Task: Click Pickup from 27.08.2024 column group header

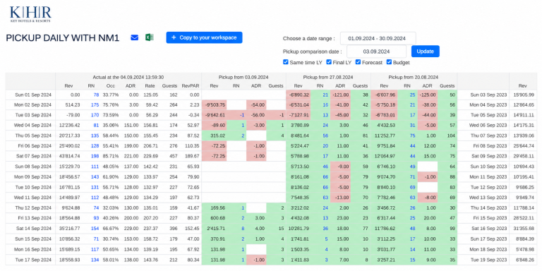Action: 328,78
